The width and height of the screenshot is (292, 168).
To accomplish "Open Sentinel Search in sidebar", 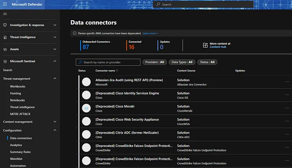I will pos(8,70).
